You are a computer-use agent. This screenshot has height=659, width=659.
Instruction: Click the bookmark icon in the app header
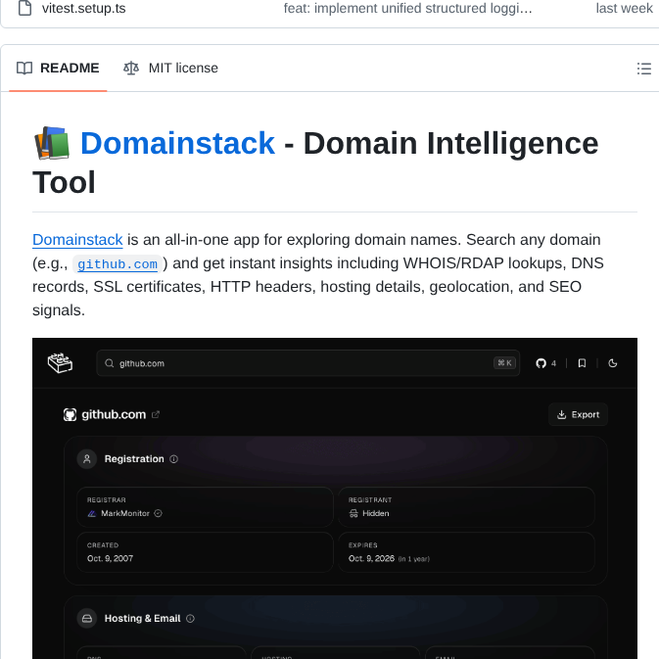582,363
